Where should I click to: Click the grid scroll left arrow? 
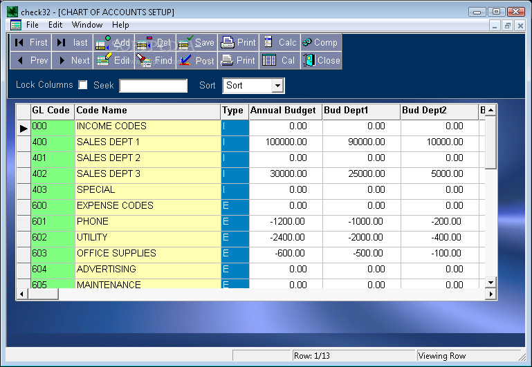pos(22,294)
